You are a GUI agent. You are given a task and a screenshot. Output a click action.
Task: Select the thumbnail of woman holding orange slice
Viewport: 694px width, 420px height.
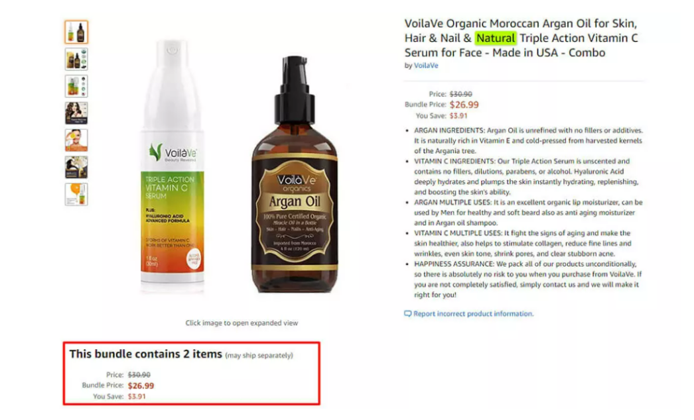(x=76, y=140)
